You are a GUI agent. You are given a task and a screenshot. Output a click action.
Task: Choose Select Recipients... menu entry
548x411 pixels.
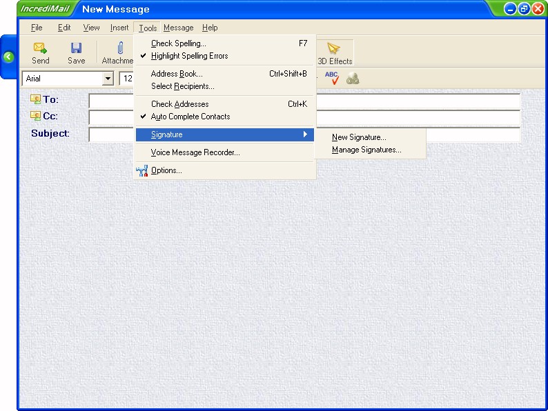click(x=225, y=86)
